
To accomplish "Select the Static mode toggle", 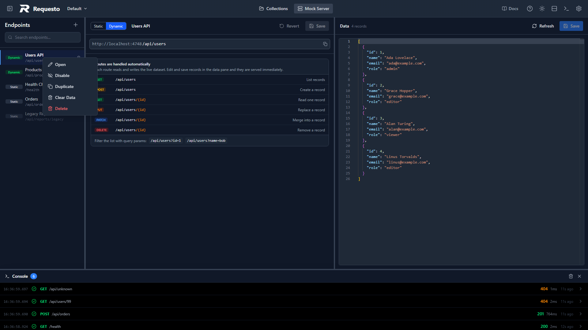I will point(98,26).
